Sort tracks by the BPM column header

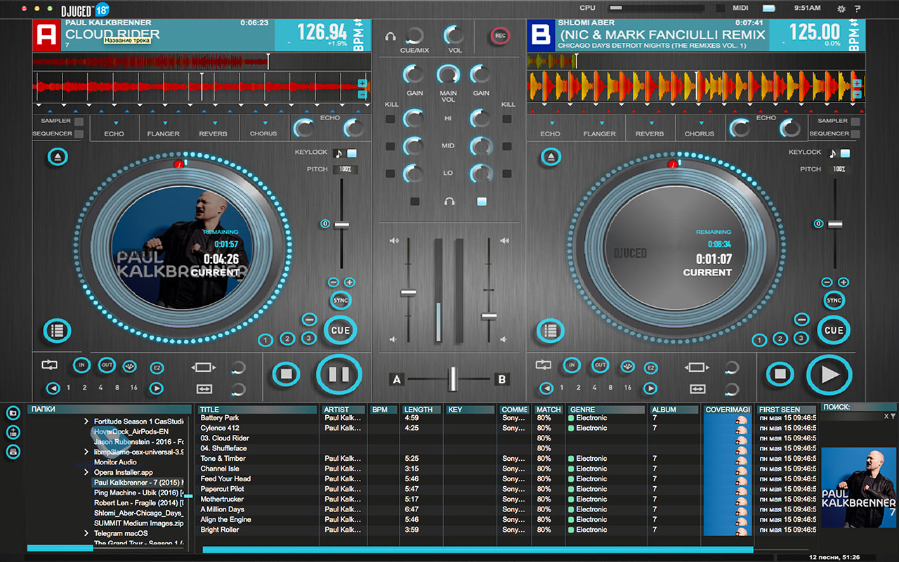tap(383, 409)
